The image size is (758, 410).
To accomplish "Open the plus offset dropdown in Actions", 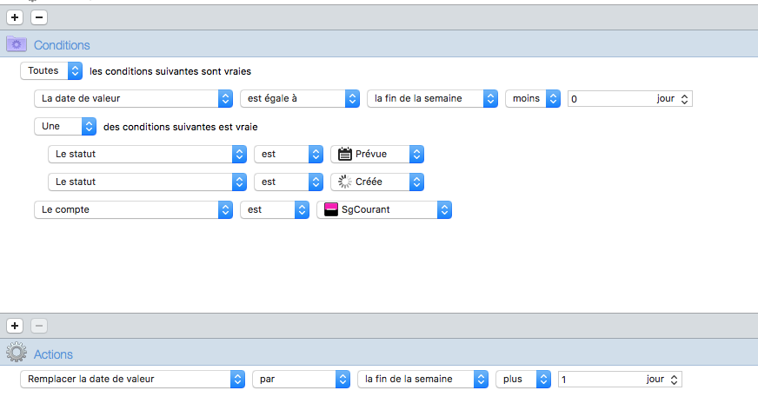I will 523,379.
